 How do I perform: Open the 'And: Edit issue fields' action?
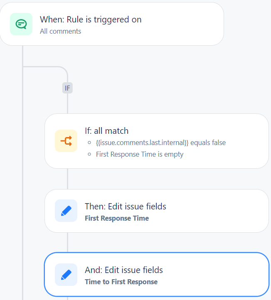point(157,274)
